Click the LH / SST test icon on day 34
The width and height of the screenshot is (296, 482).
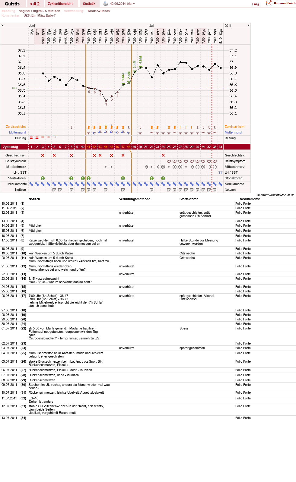pyautogui.click(x=221, y=173)
